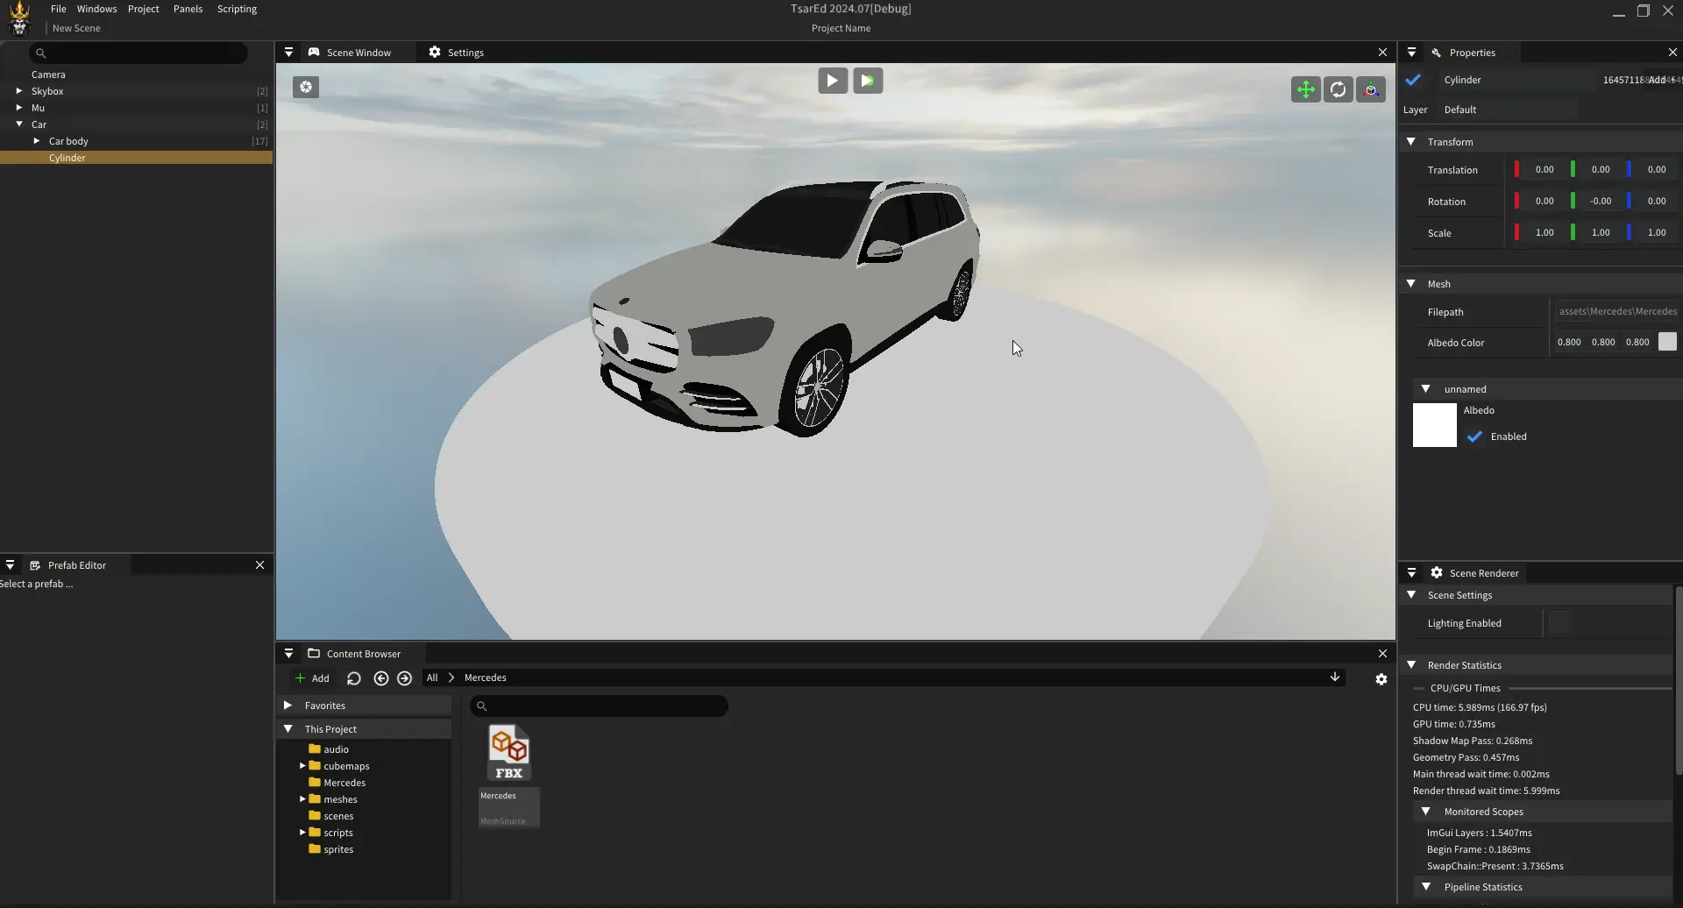The image size is (1683, 908).
Task: Expand the Car body tree node
Action: 37,141
